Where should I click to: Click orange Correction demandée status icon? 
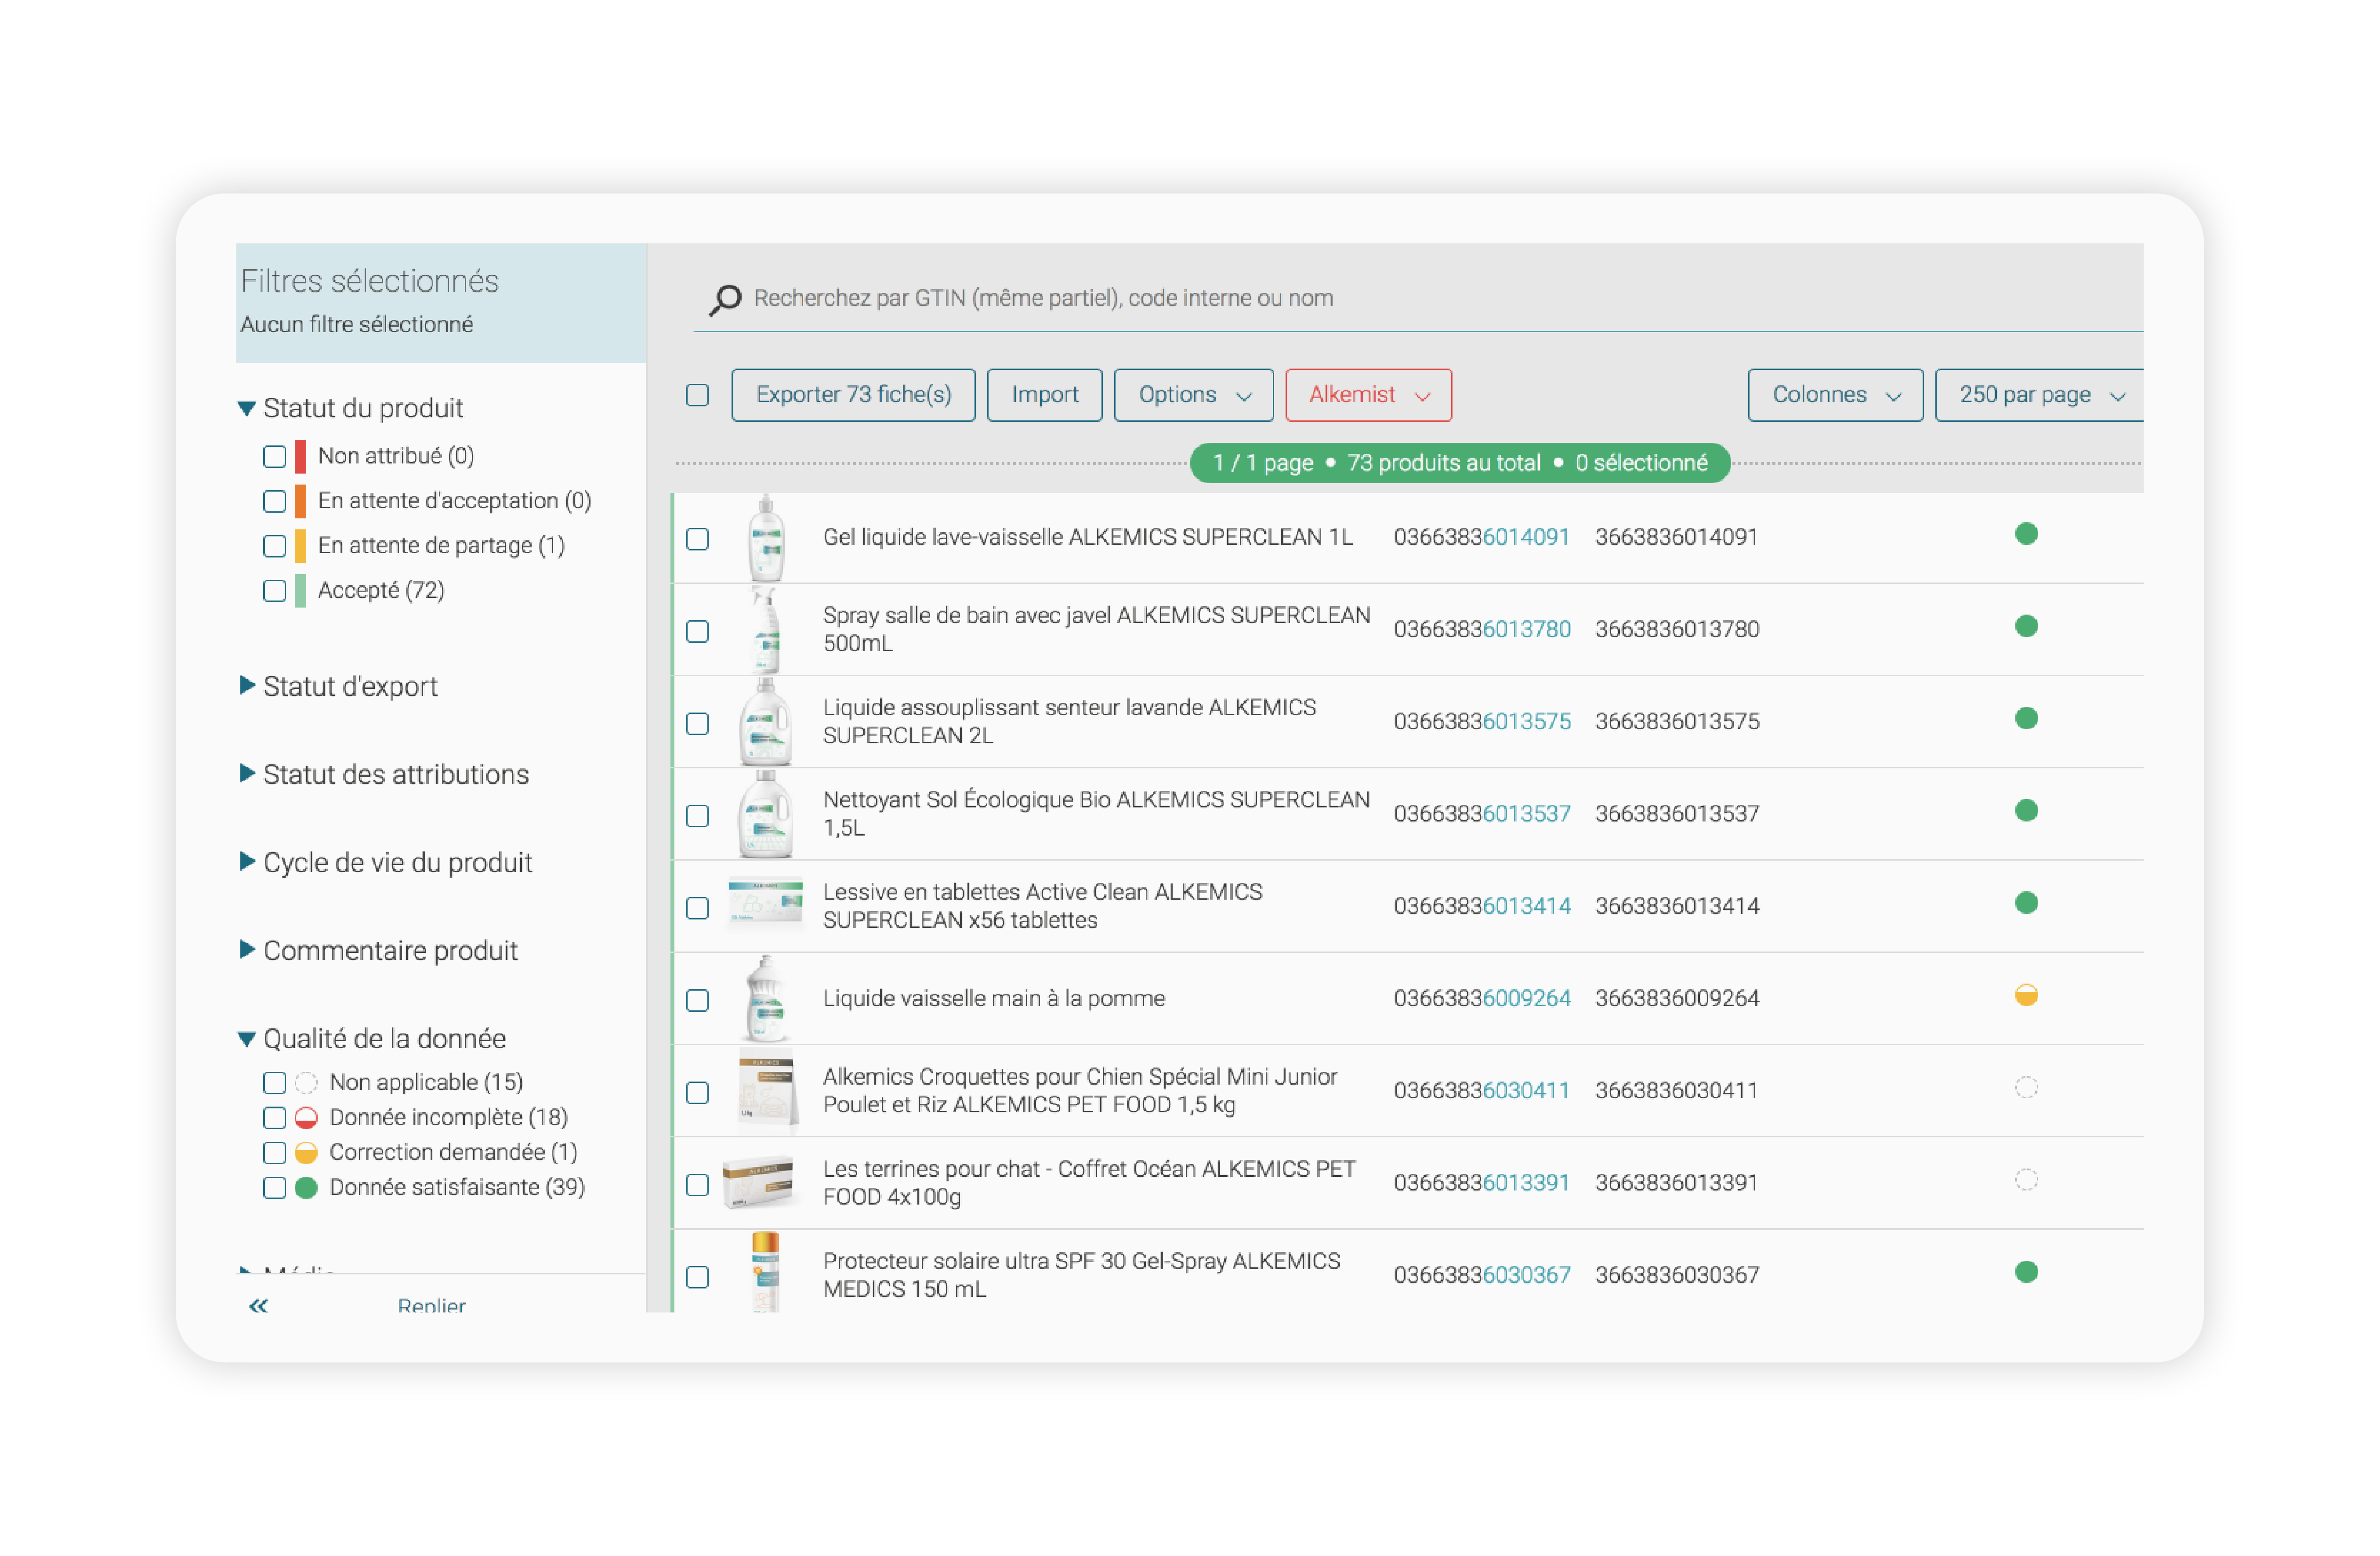pos(306,1153)
